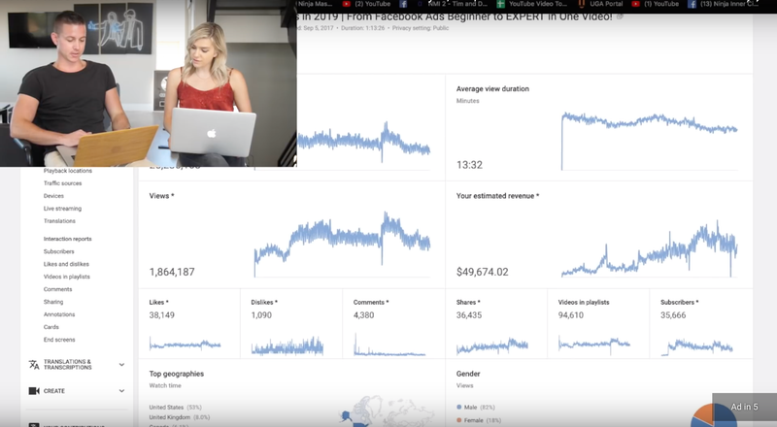Click the United States (53%) entry
This screenshot has height=427, width=777.
176,408
